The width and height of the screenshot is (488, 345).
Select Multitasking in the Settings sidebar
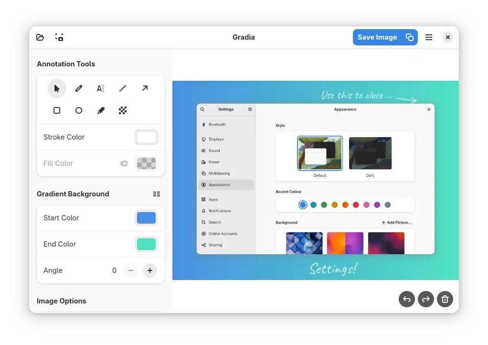coord(226,173)
